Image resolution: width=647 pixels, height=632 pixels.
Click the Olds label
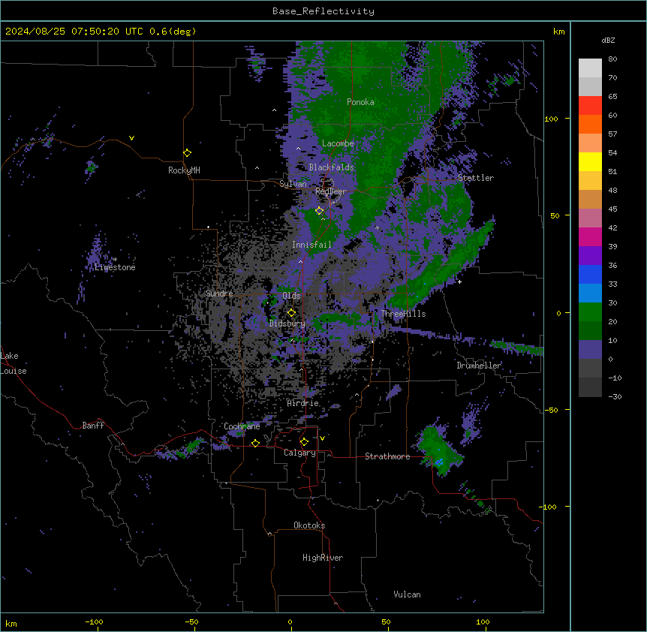tap(291, 296)
